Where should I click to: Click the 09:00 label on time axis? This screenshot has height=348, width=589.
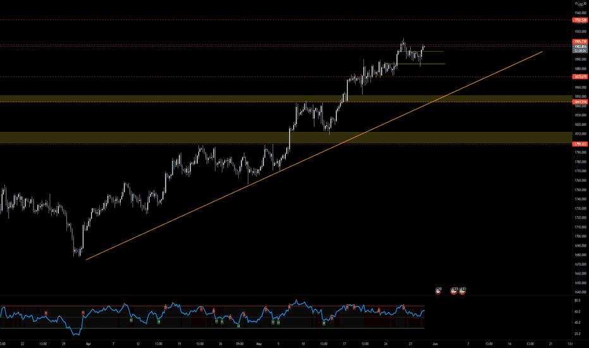pyautogui.click(x=240, y=344)
